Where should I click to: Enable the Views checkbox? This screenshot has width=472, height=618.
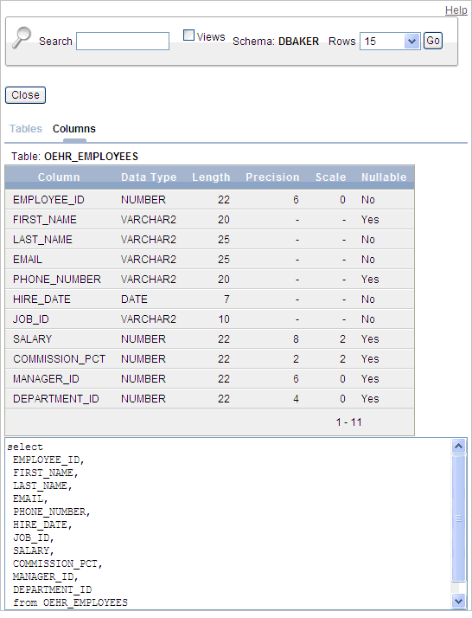[x=189, y=35]
